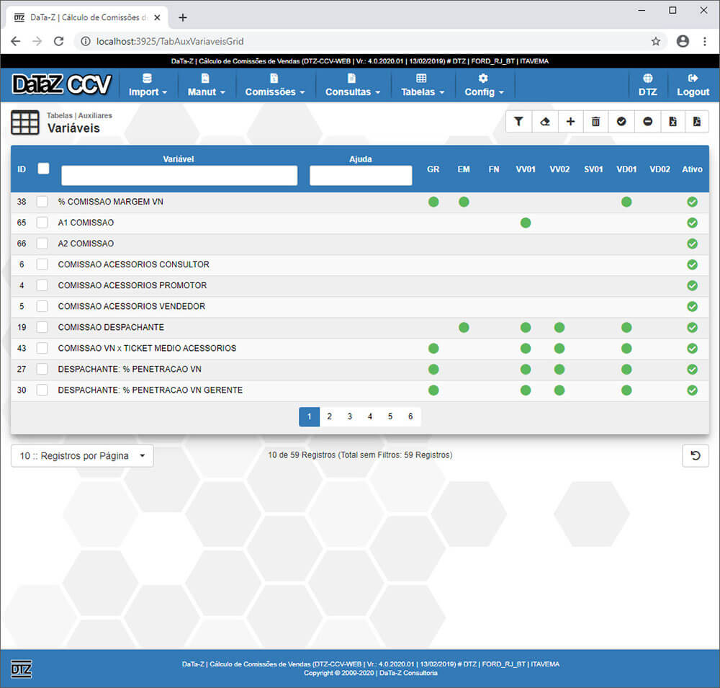Go to page 3 of results
The width and height of the screenshot is (720, 688).
tap(349, 416)
